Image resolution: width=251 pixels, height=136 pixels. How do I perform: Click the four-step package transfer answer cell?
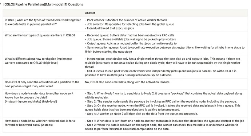[x=166, y=104]
